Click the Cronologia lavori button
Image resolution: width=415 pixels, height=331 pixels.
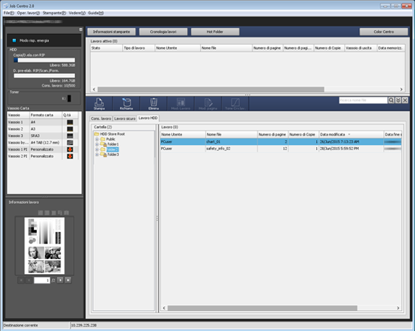pyautogui.click(x=163, y=32)
